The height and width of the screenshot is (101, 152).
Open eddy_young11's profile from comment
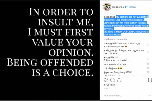tap(111, 50)
